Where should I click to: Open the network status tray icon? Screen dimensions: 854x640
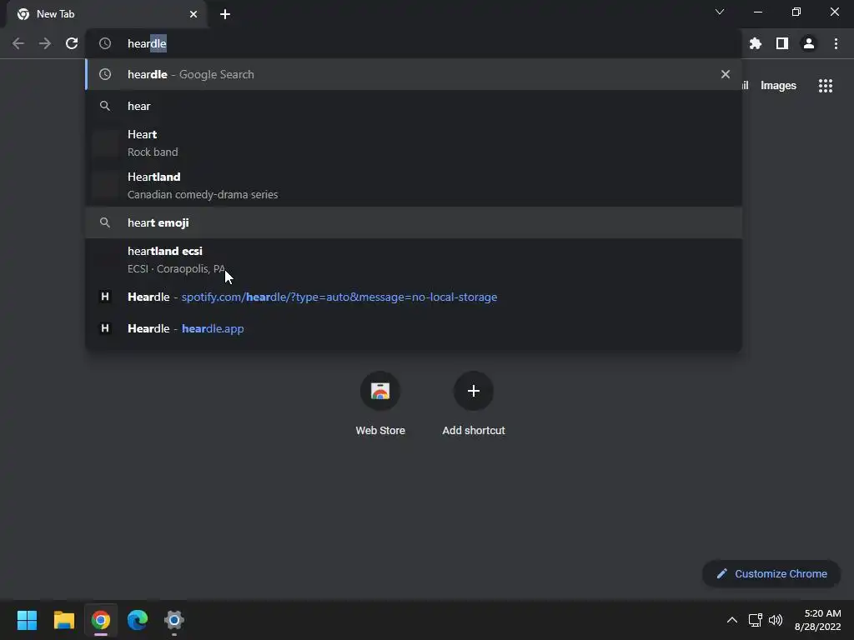(x=755, y=620)
